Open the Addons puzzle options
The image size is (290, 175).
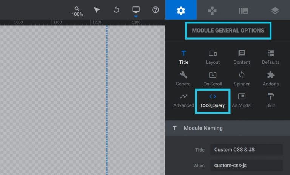[271, 79]
